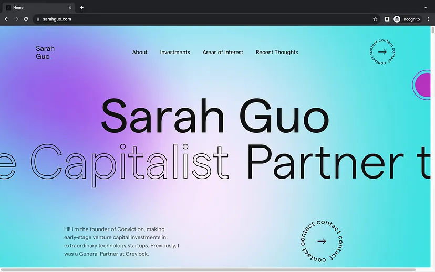
Task: Click the Sarah Guo logo text
Action: [x=45, y=53]
